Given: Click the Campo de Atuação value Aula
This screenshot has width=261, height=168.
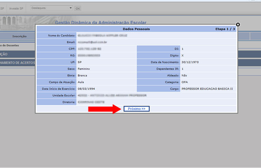Looking at the screenshot, I should [x=81, y=82].
